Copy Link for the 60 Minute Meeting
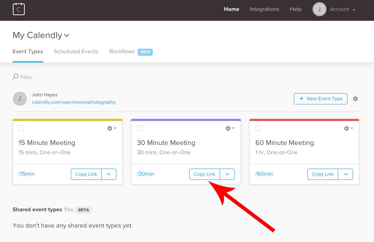 point(323,174)
